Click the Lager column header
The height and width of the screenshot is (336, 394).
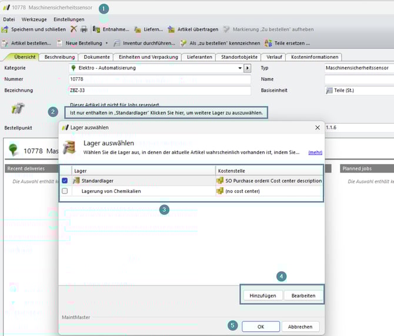143,171
